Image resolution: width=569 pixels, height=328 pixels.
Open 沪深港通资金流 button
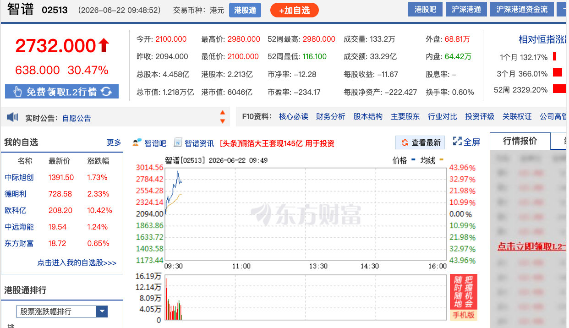522,9
